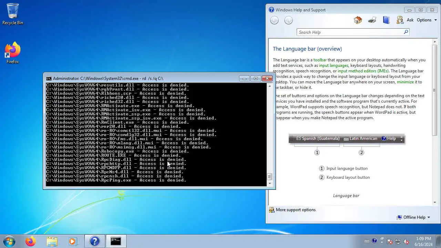Viewport: 441px width, 248px height.
Task: Click the Help window icon in title bar
Action: tap(271, 10)
